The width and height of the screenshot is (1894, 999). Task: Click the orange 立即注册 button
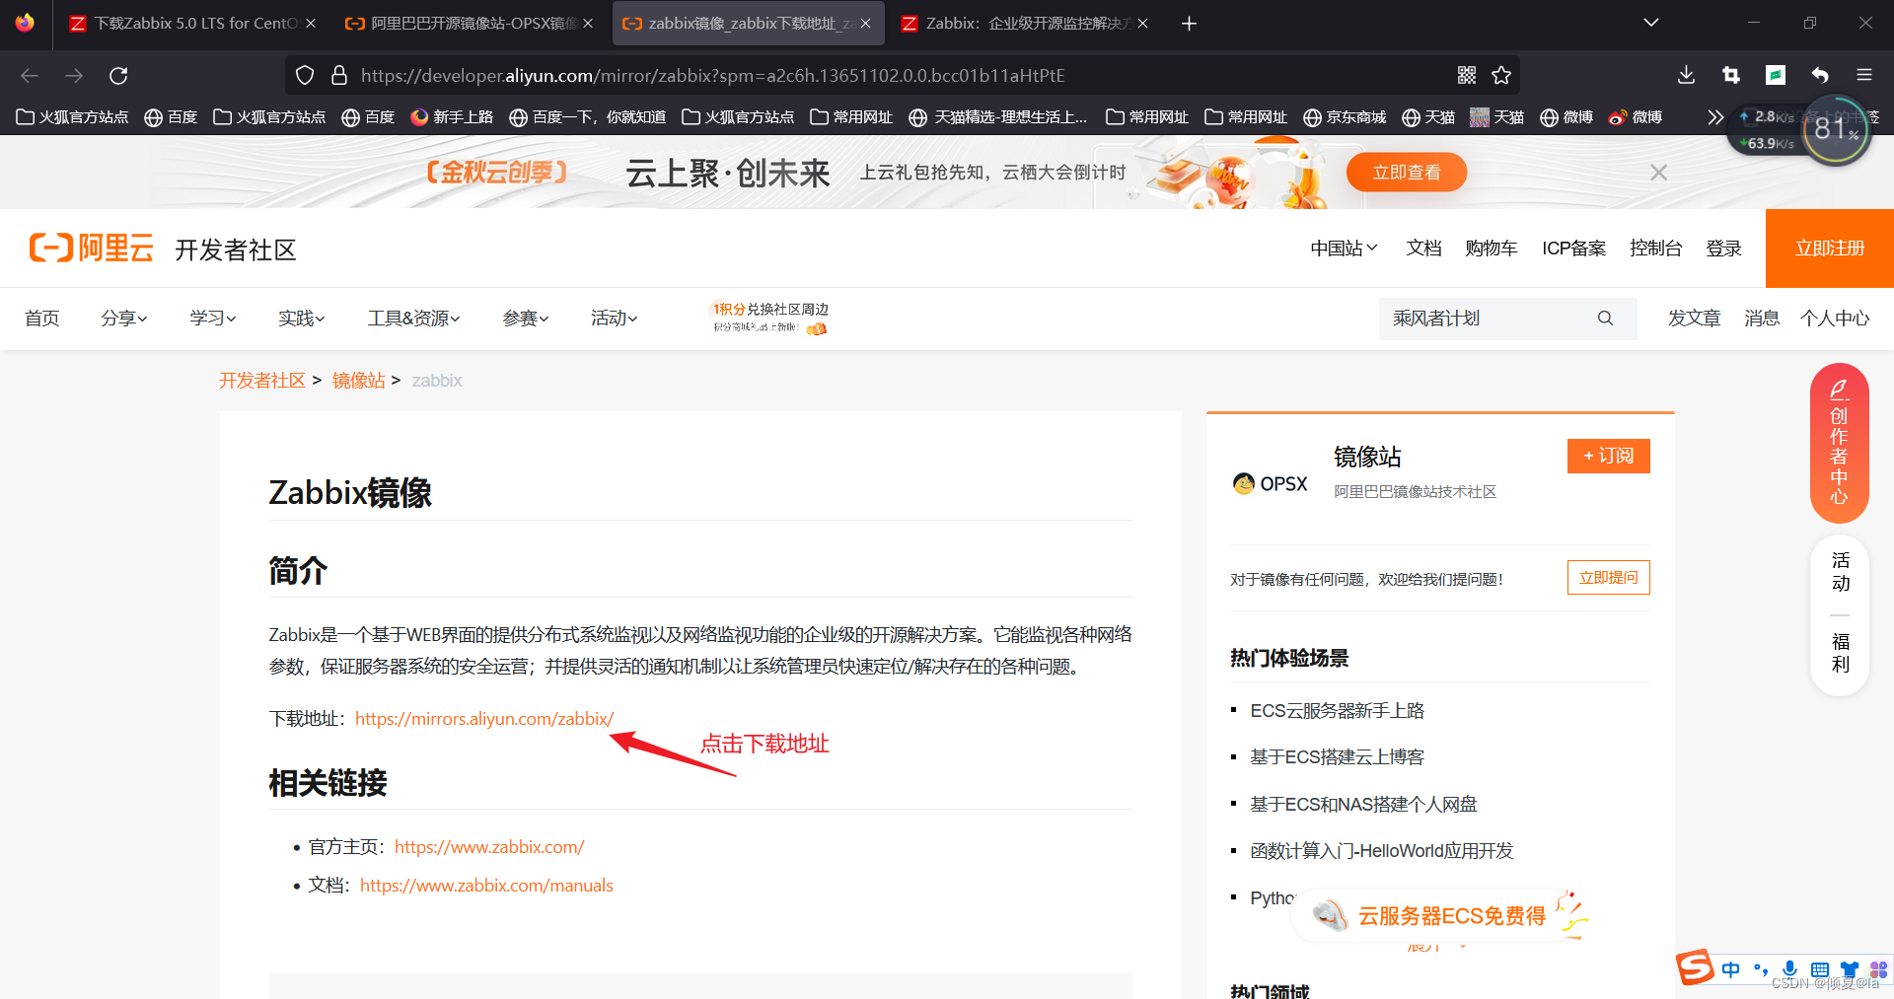pos(1830,249)
